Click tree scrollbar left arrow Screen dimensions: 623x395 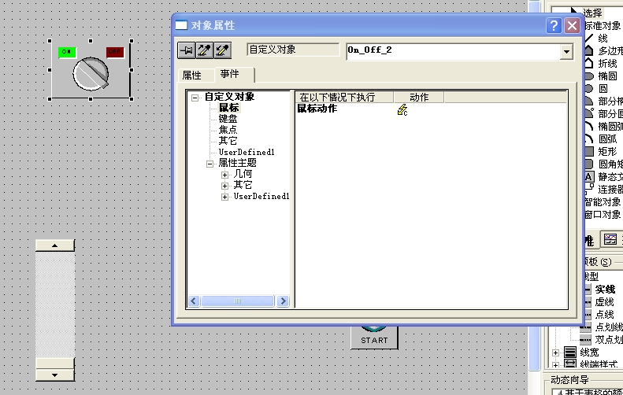coord(194,301)
